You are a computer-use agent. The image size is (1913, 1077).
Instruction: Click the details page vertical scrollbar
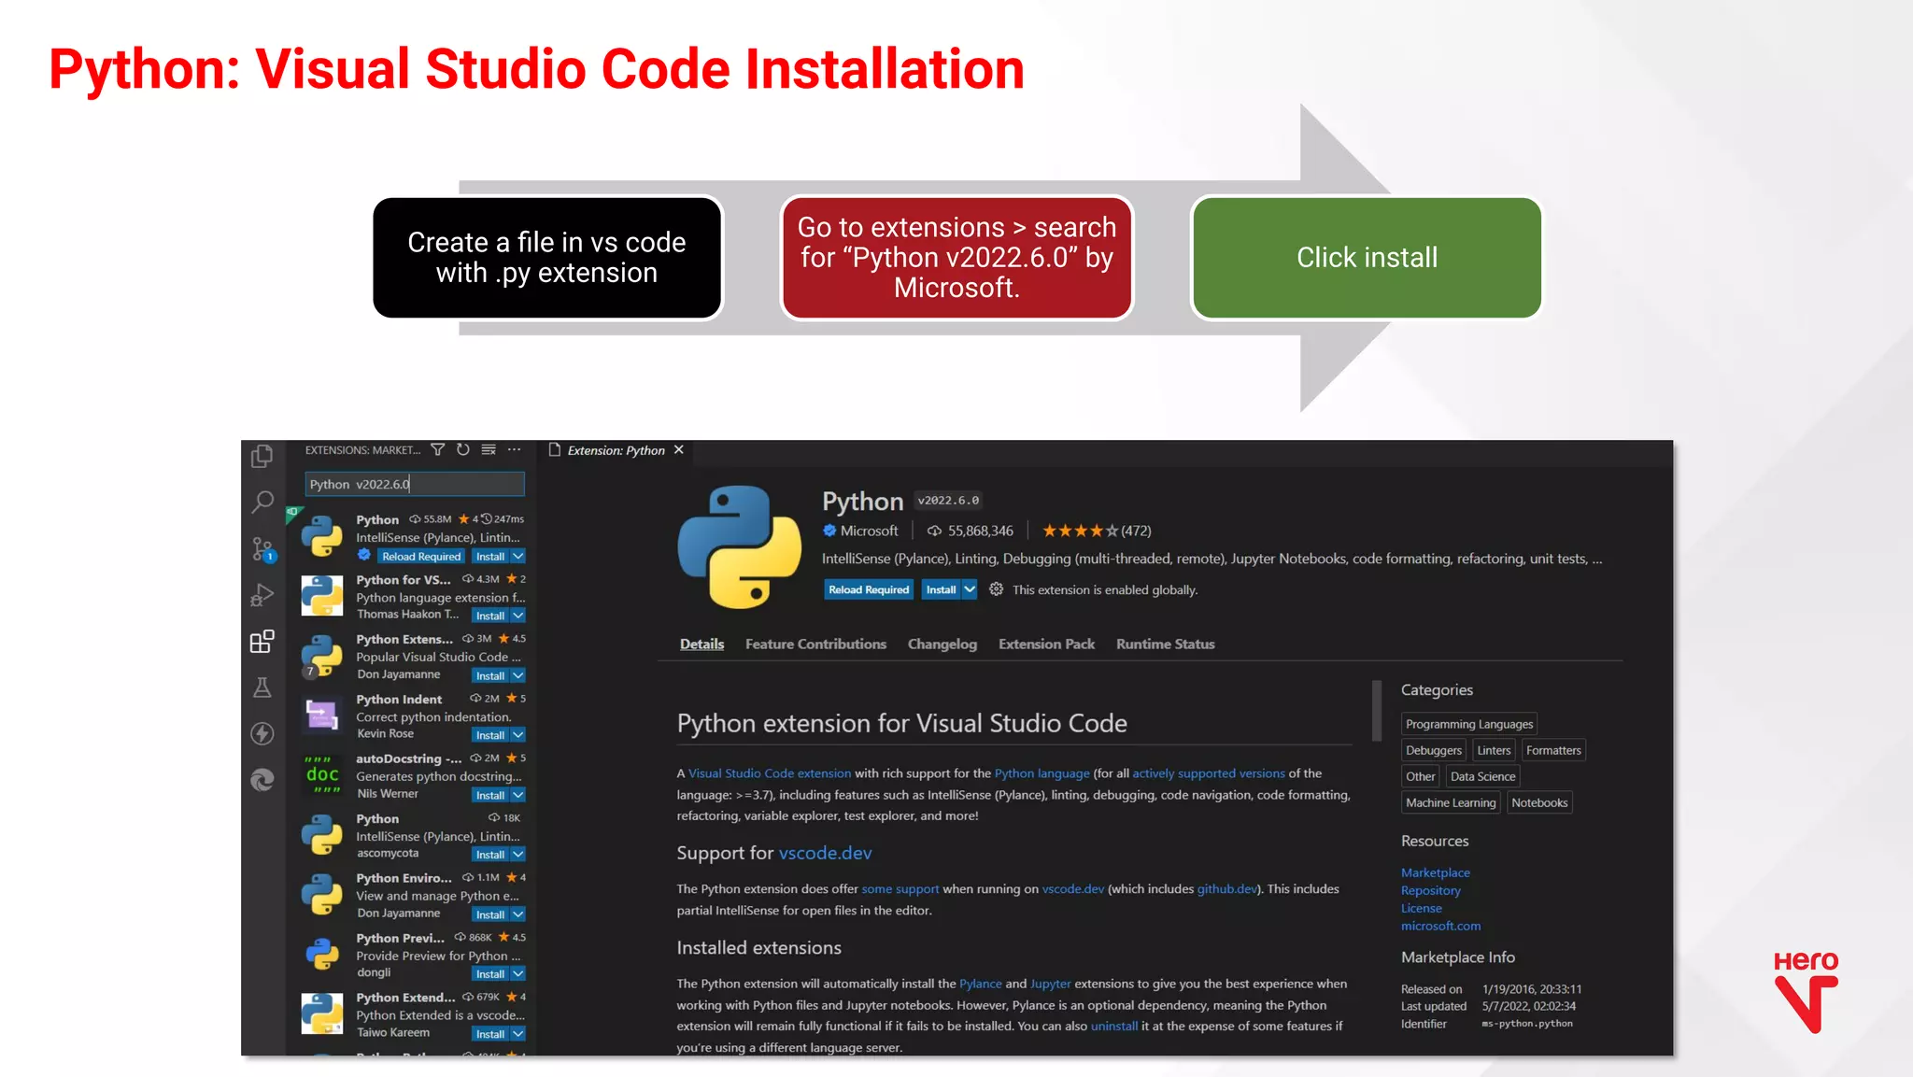[1377, 711]
